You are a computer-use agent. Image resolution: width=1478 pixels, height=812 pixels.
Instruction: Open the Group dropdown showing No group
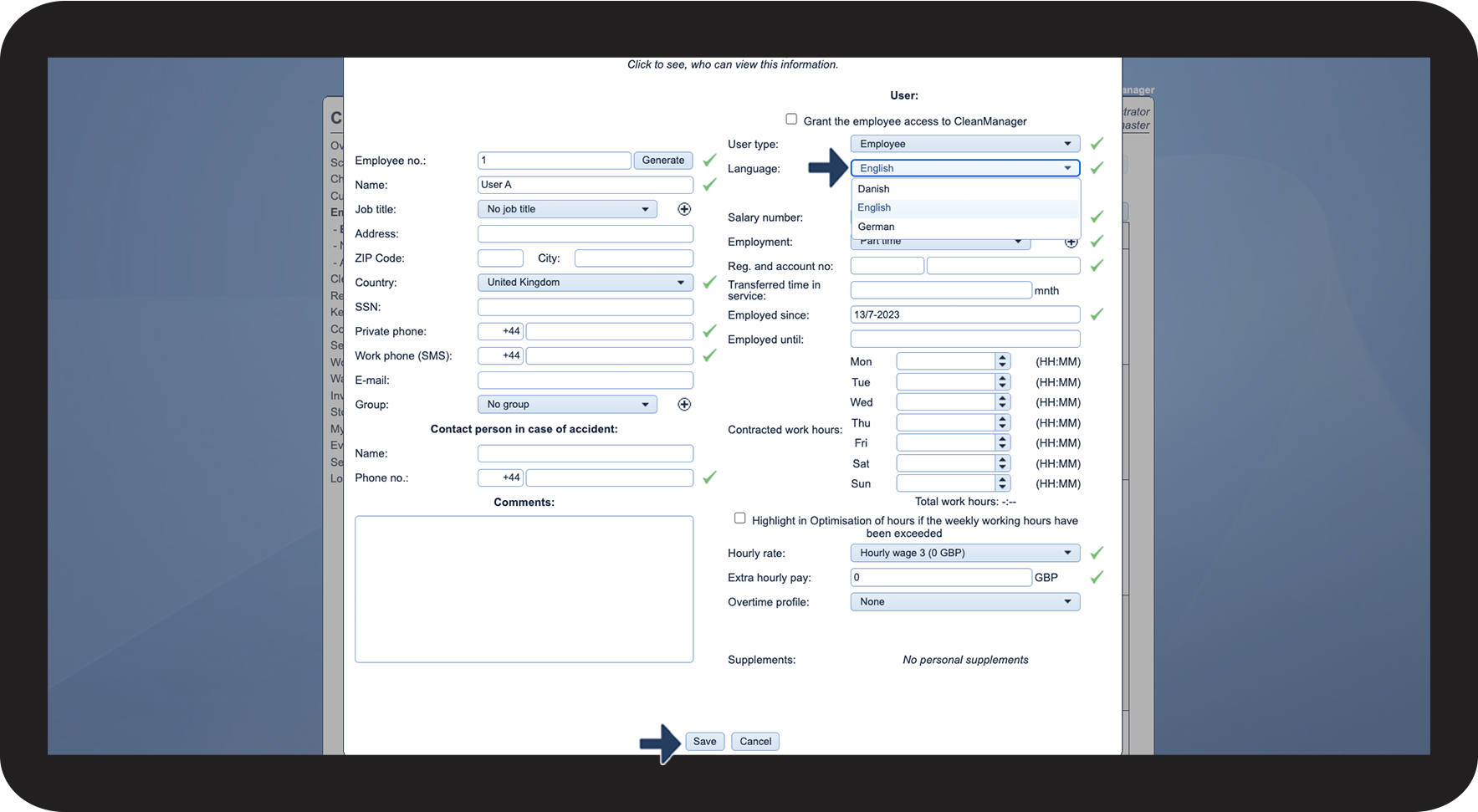567,405
